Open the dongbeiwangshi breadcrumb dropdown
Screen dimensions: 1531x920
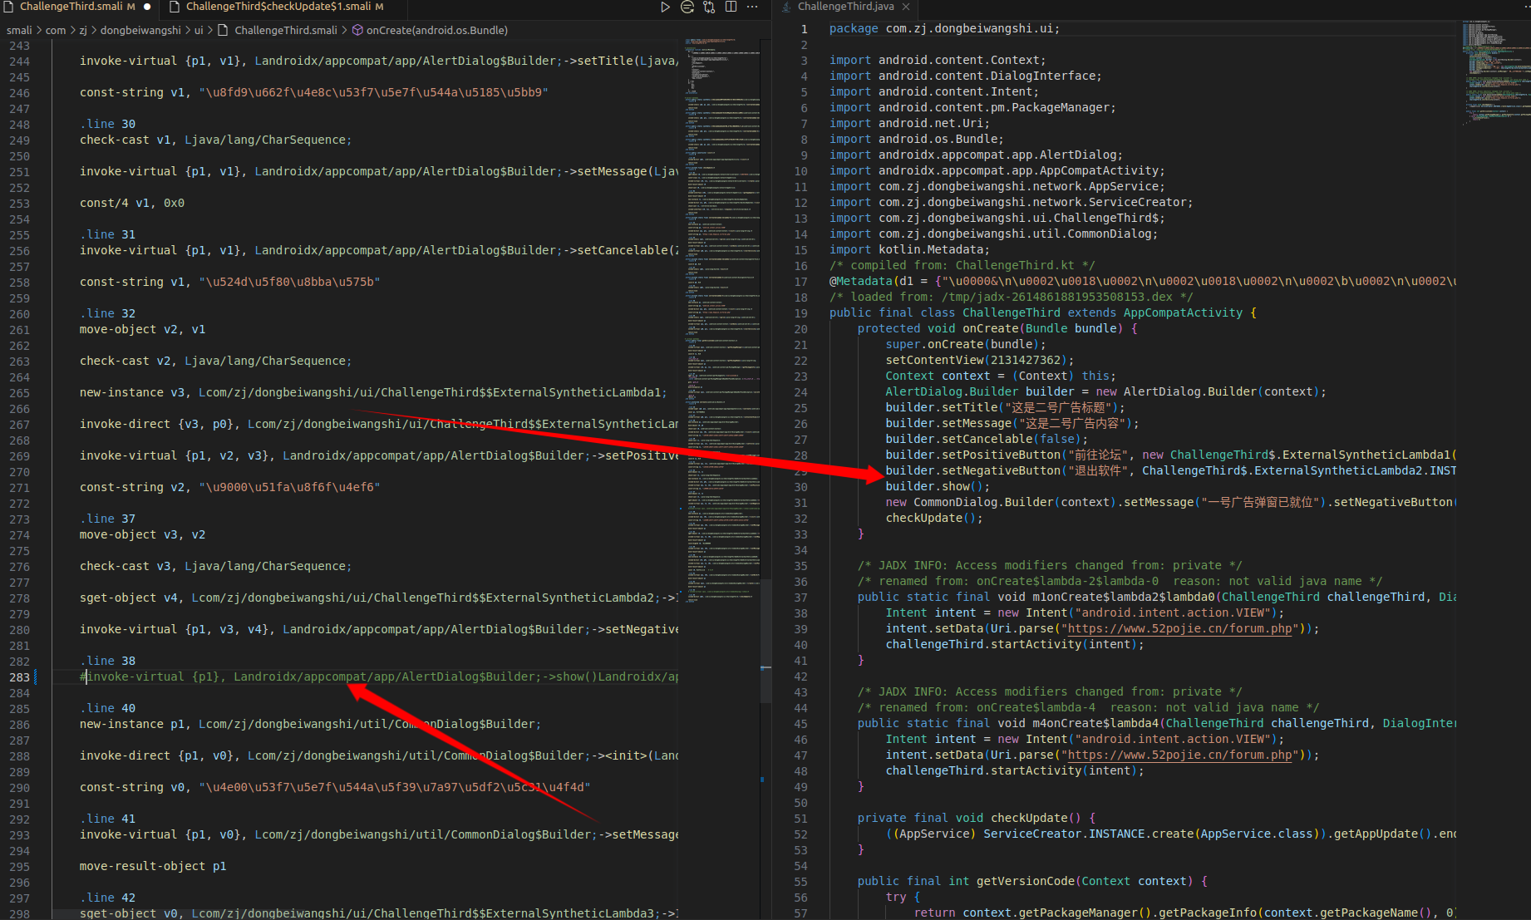[x=140, y=30]
